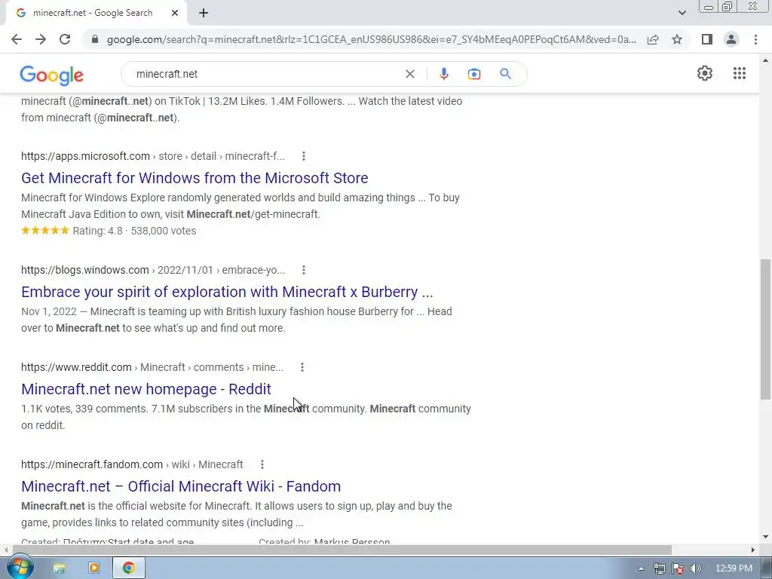Open Get Minecraft for Windows link
The height and width of the screenshot is (579, 772).
tap(195, 178)
